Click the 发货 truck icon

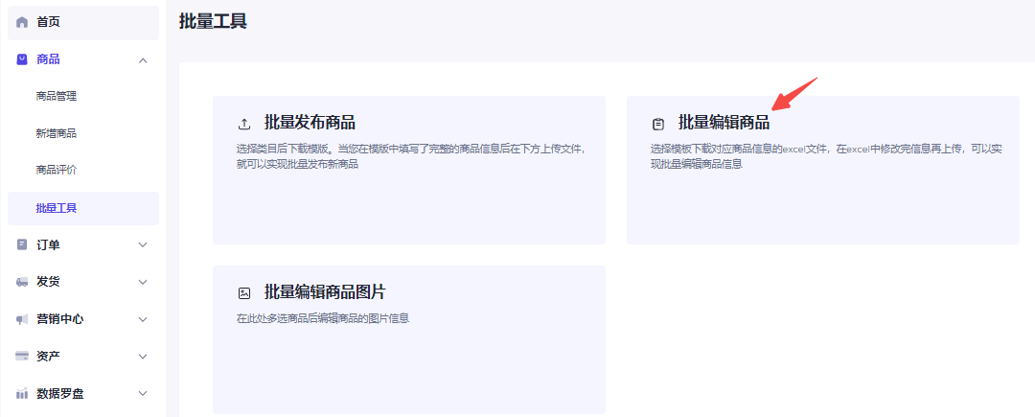(22, 282)
